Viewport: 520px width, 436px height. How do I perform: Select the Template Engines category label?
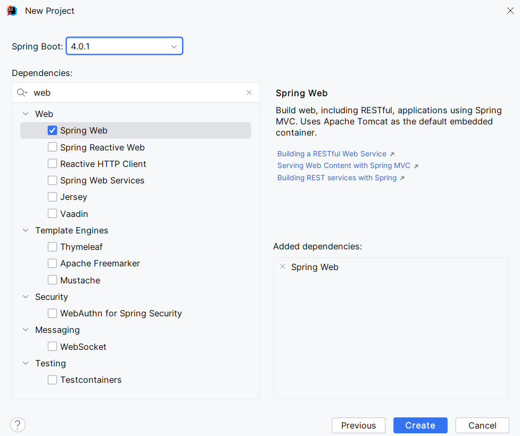click(x=72, y=230)
